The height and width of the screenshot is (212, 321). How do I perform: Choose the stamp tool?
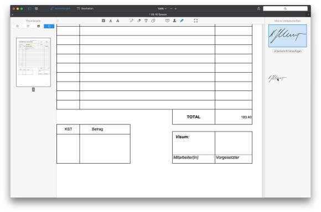174,21
